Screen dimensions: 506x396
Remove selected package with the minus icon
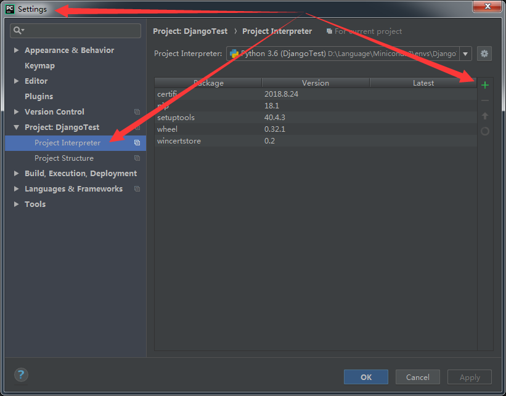pos(485,100)
